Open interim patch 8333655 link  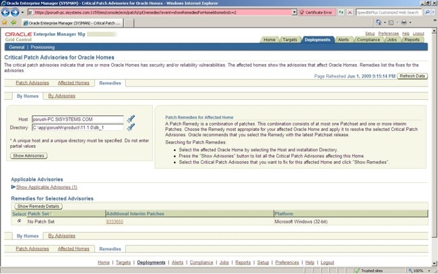(115, 221)
